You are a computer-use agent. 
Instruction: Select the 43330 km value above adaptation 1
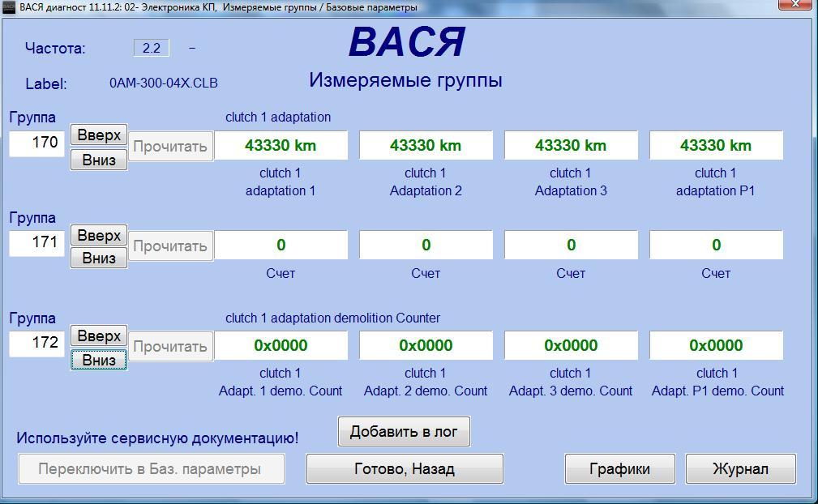pos(281,145)
